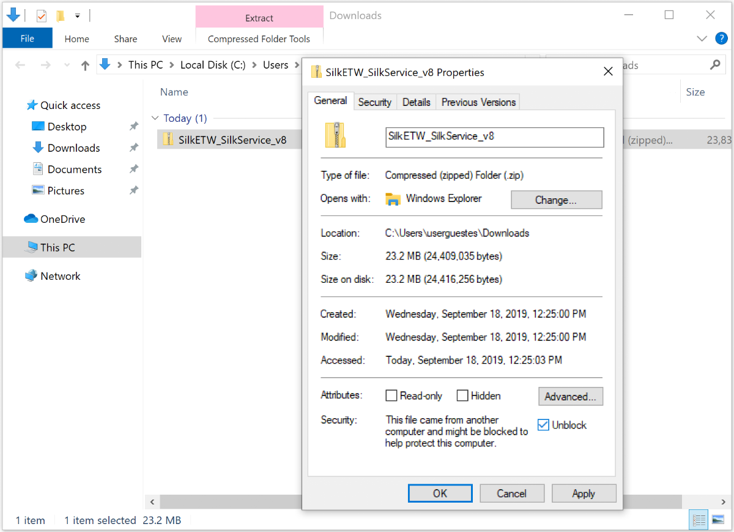734x532 pixels.
Task: Collapse the Today (1) group
Action: pyautogui.click(x=155, y=118)
